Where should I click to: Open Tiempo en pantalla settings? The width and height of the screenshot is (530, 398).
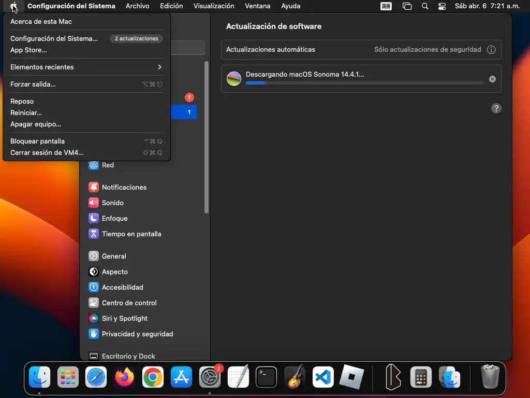125,234
